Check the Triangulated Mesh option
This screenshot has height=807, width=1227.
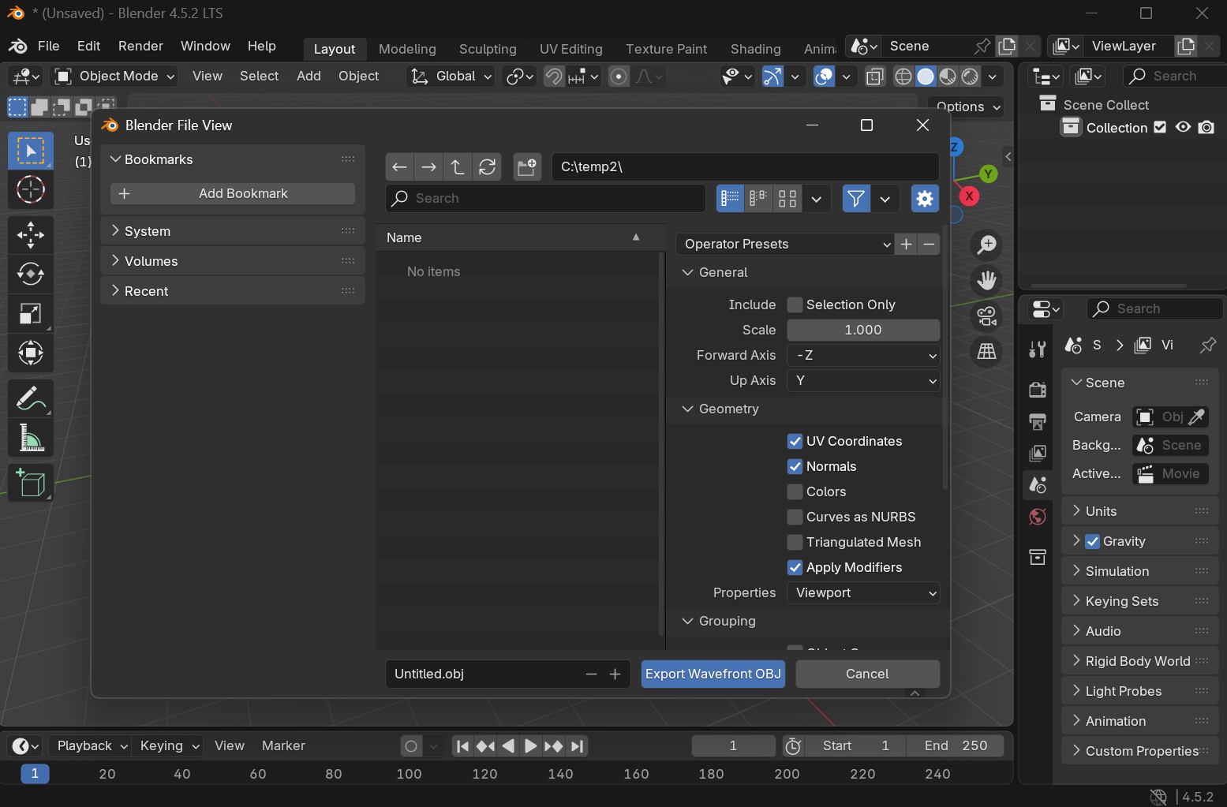coord(795,542)
